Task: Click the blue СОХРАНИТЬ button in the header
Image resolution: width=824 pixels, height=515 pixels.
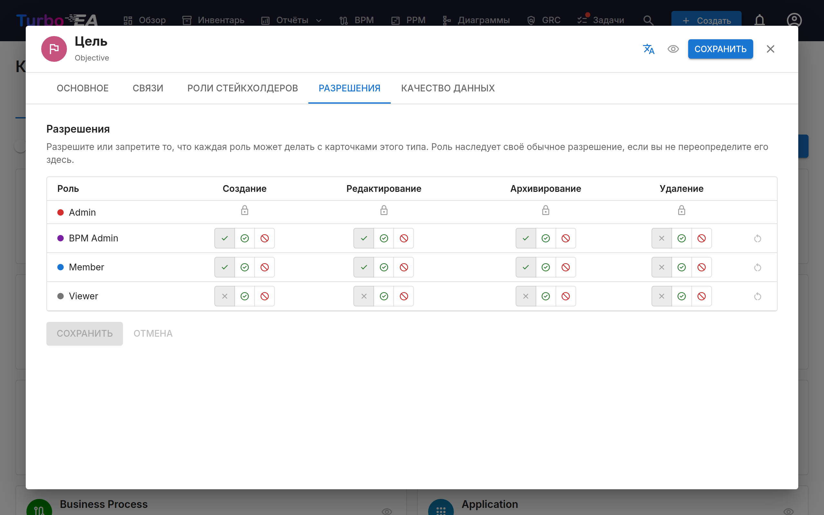Action: click(x=720, y=49)
